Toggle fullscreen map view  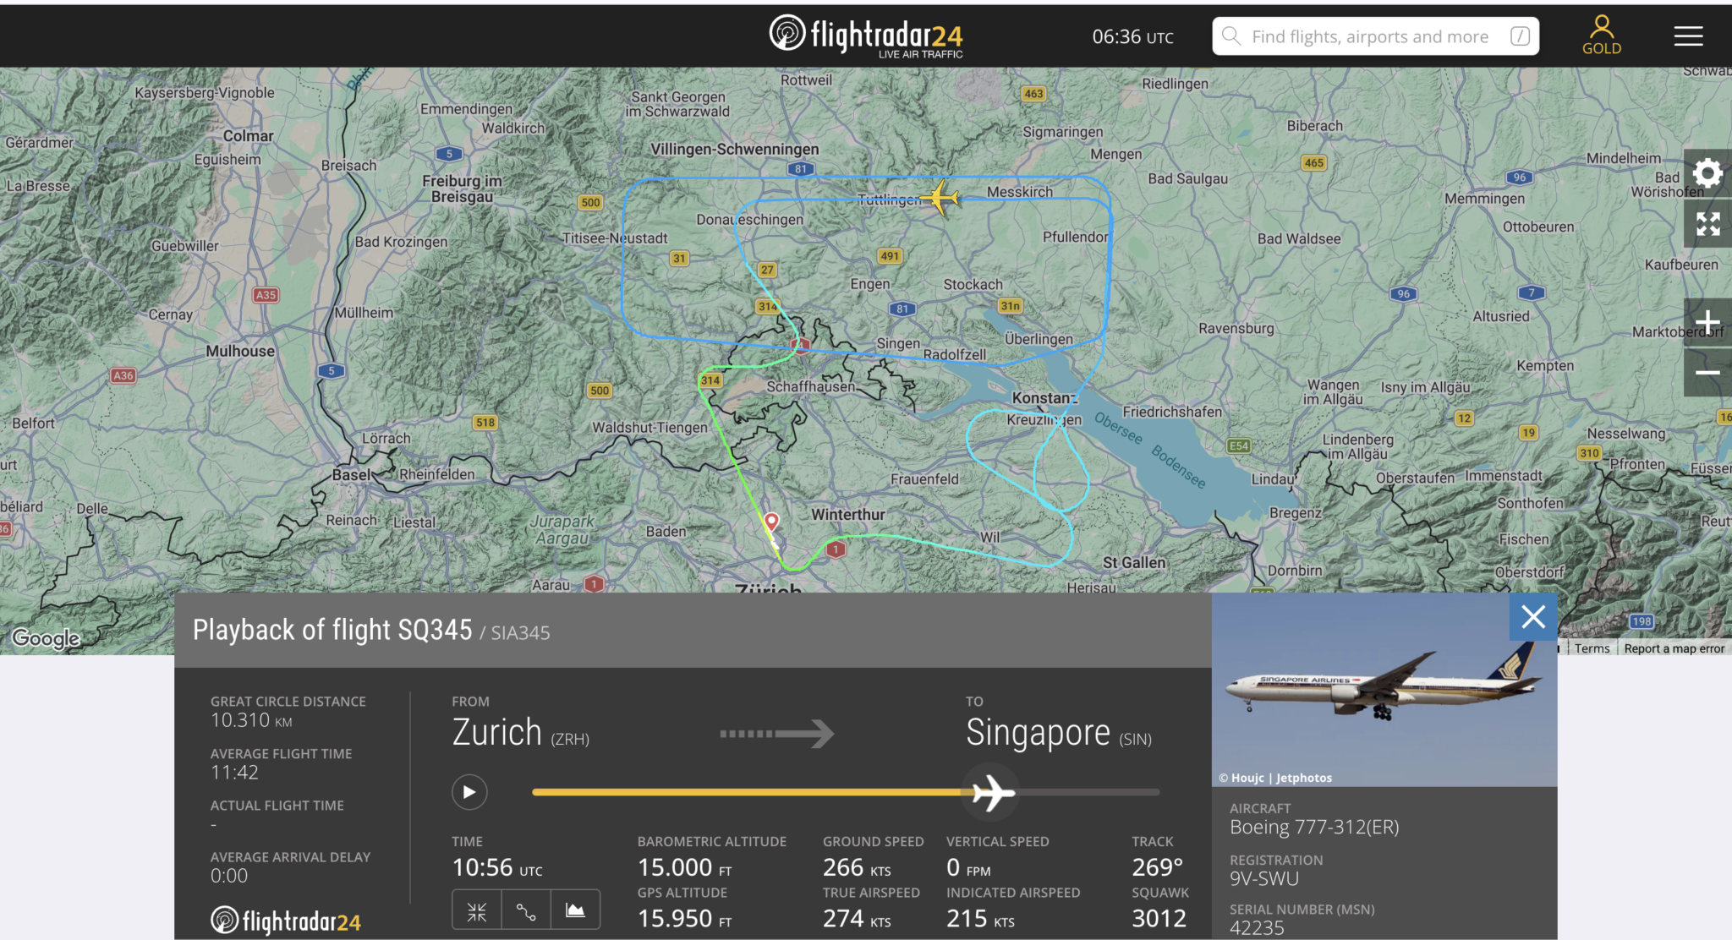pos(1707,224)
